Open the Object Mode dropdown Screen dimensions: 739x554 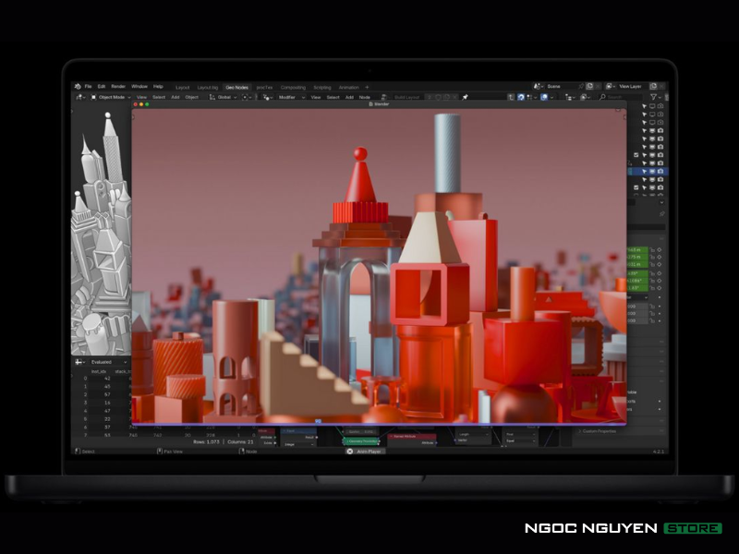(112, 97)
